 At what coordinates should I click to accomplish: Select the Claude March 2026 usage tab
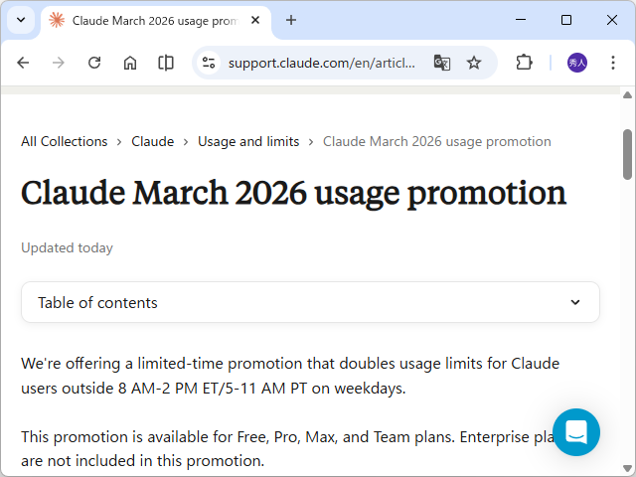coord(149,20)
